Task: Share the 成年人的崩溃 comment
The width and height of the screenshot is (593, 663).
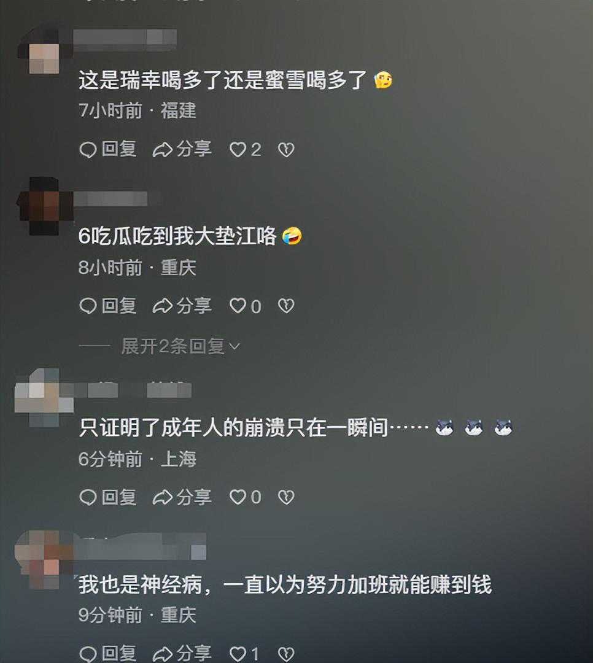Action: [182, 497]
